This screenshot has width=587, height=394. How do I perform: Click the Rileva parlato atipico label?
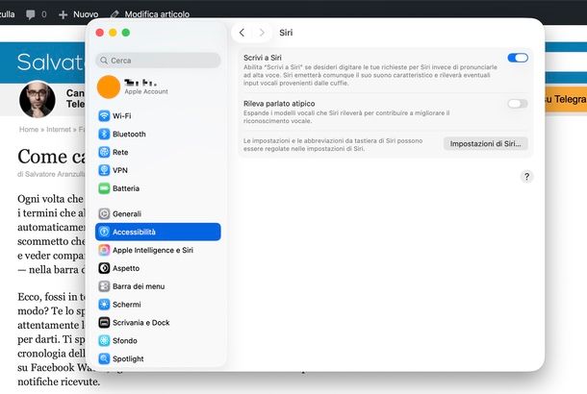tap(279, 104)
